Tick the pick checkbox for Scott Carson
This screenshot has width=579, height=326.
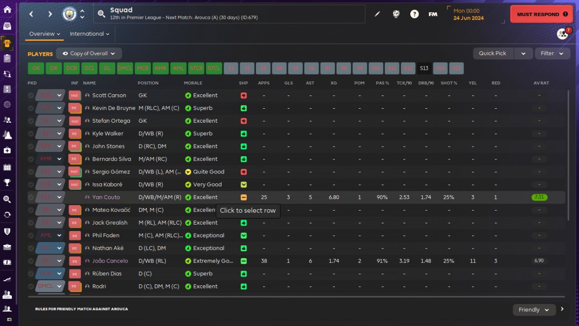tap(31, 96)
